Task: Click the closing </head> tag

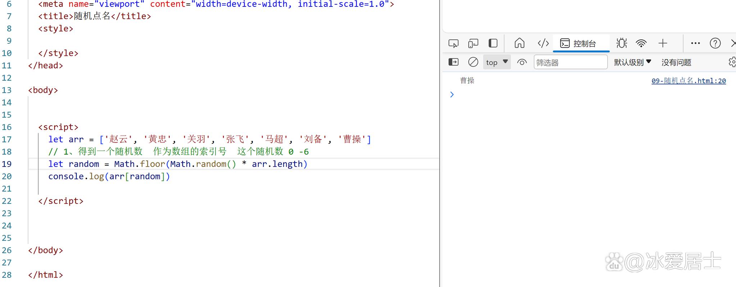Action: click(x=46, y=65)
